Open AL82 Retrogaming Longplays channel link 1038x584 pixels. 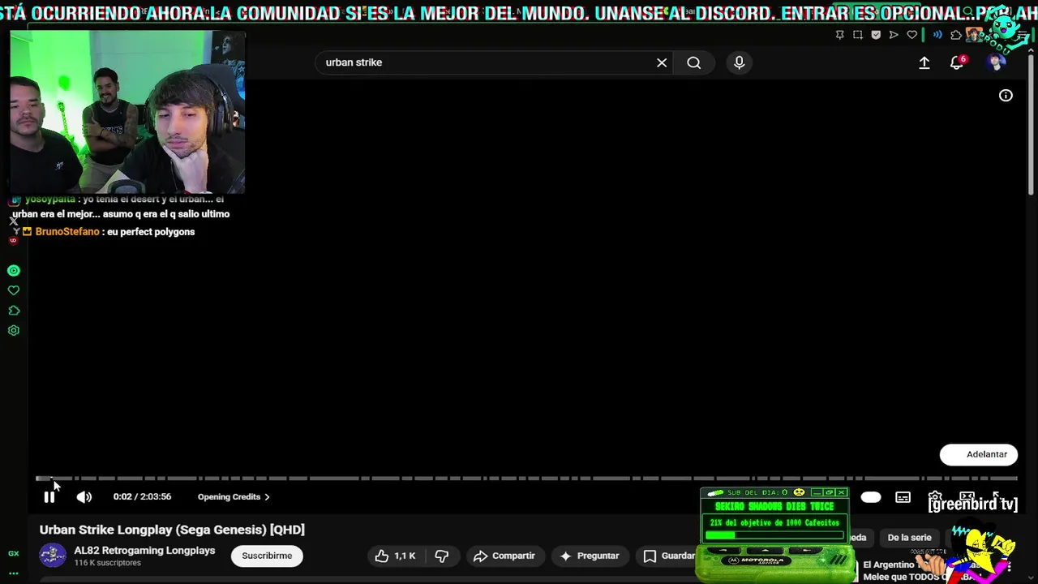[144, 550]
